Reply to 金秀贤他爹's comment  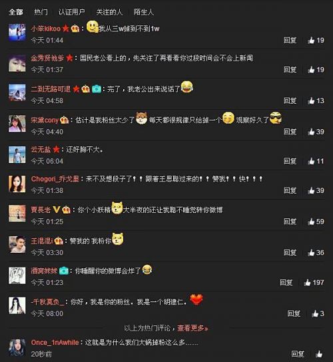point(290,69)
